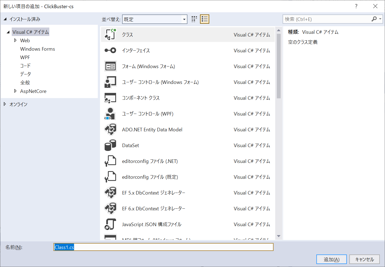Click the キャンセル button
This screenshot has width=385, height=267.
click(x=365, y=259)
